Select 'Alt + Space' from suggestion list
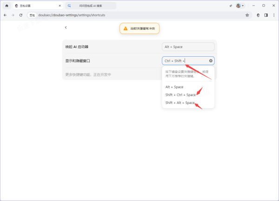279x201 pixels. pyautogui.click(x=174, y=87)
